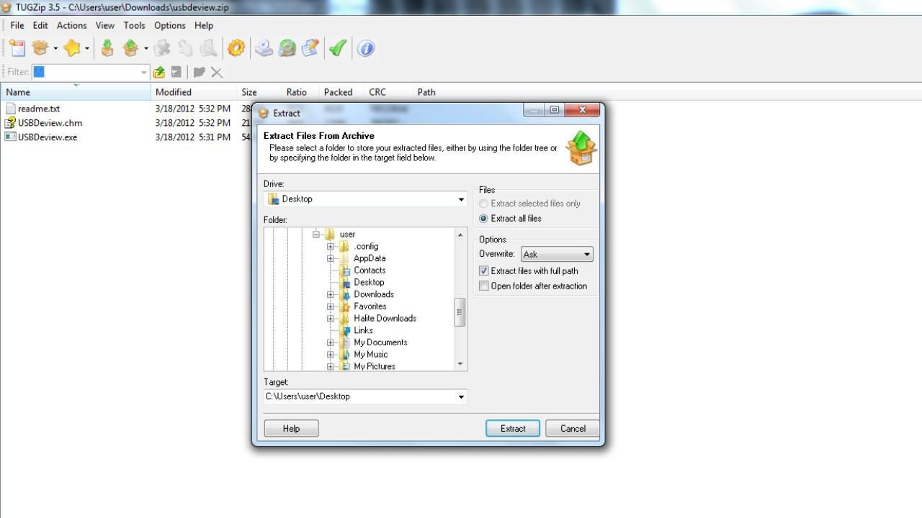
Task: Click the My Documents folder icon
Action: [345, 342]
